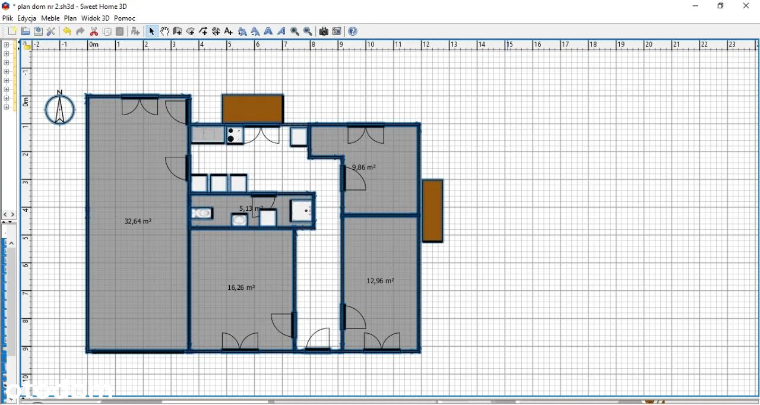Viewport: 760px width, 405px height.
Task: Choose the Create dimensions tool
Action: tap(216, 31)
